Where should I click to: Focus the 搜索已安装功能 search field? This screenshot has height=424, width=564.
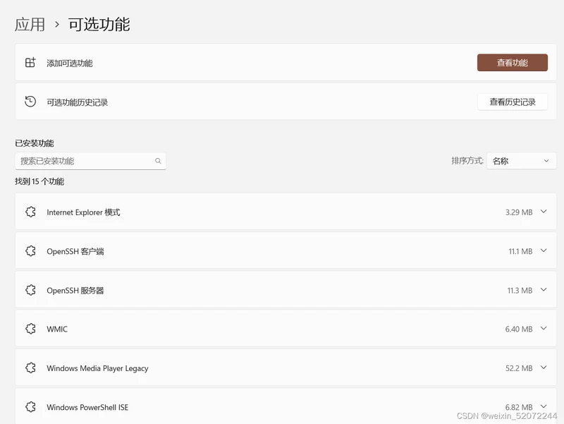click(90, 161)
